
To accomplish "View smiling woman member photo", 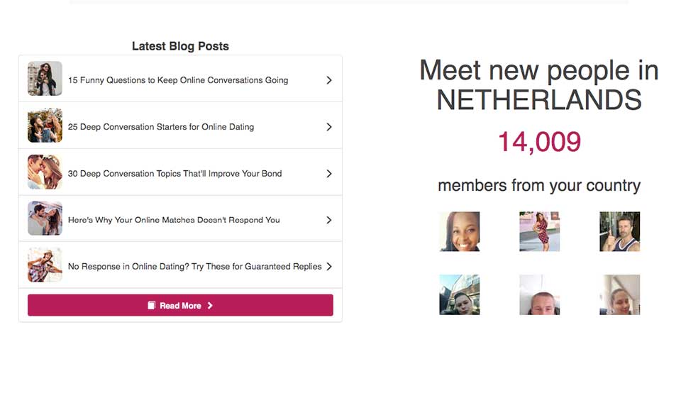I will [460, 231].
